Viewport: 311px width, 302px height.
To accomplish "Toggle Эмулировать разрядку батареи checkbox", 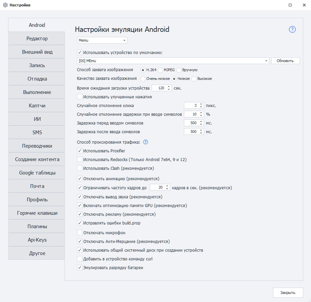I will [x=80, y=267].
